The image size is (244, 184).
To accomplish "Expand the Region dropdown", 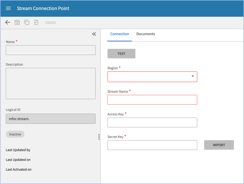I will [x=152, y=77].
